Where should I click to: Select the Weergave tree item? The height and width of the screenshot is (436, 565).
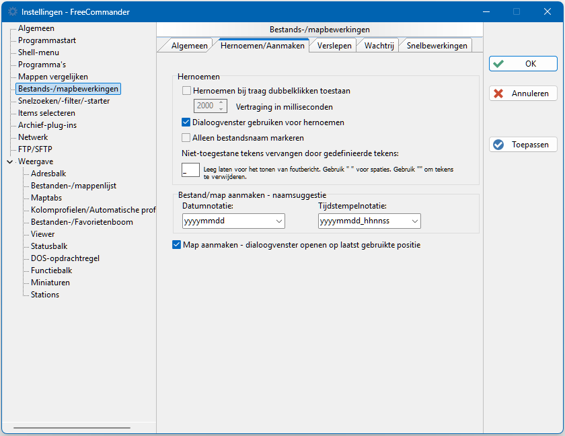36,161
